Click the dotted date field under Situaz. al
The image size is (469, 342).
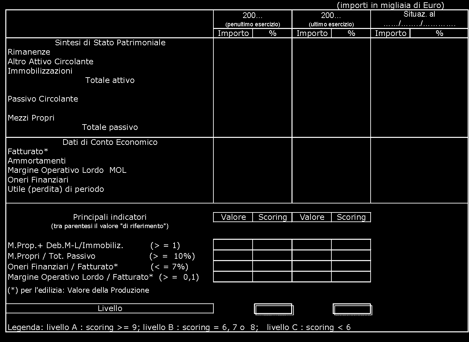419,24
